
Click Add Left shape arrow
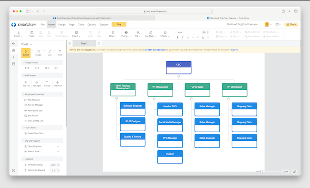coord(26,84)
